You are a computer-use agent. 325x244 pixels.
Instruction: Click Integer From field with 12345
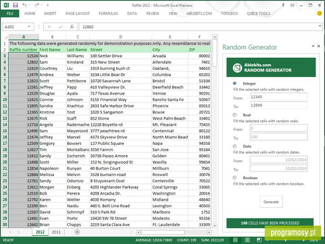pyautogui.click(x=279, y=97)
